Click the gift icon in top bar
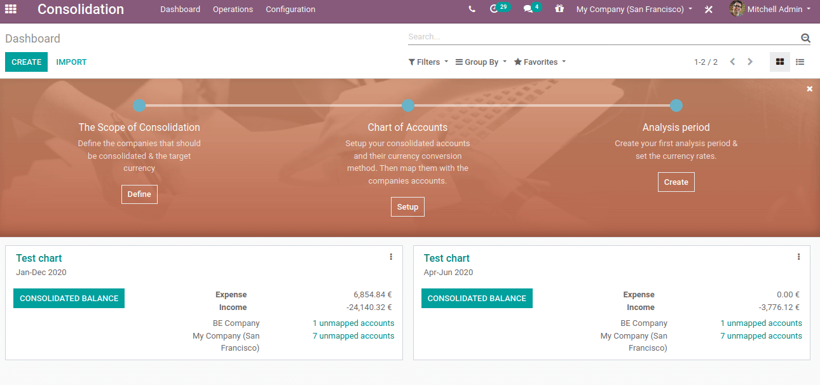Image resolution: width=820 pixels, height=385 pixels. [559, 10]
